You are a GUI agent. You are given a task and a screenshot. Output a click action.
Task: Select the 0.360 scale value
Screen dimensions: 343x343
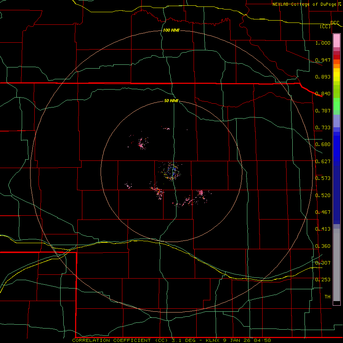(x=323, y=246)
